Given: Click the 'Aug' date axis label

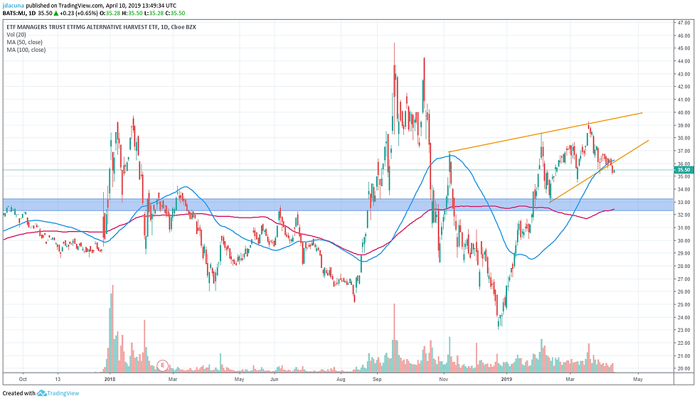Looking at the screenshot, I should pos(341,379).
